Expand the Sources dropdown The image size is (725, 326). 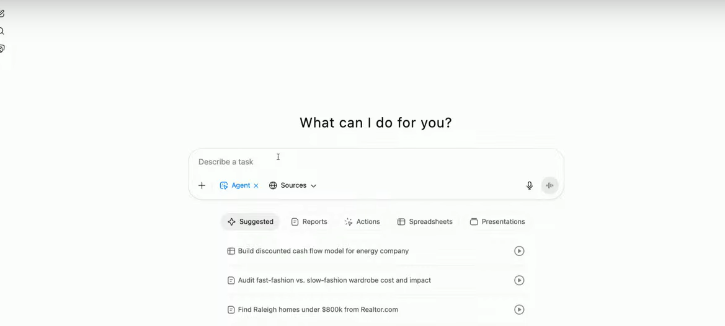(x=293, y=185)
